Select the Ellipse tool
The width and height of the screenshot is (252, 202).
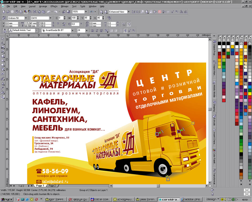pos(3,61)
